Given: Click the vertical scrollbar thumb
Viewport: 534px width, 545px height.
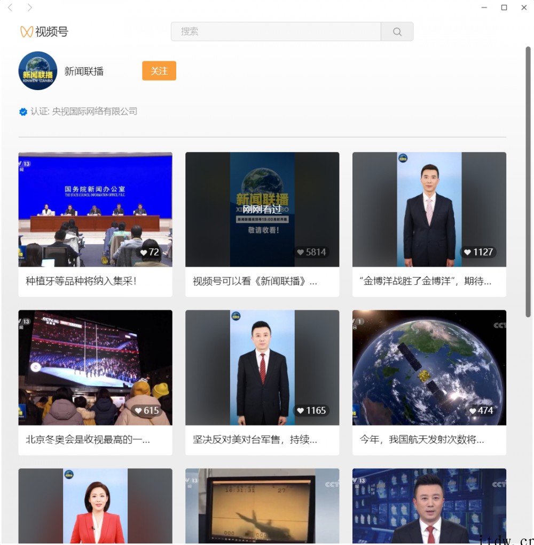Looking at the screenshot, I should (528, 181).
